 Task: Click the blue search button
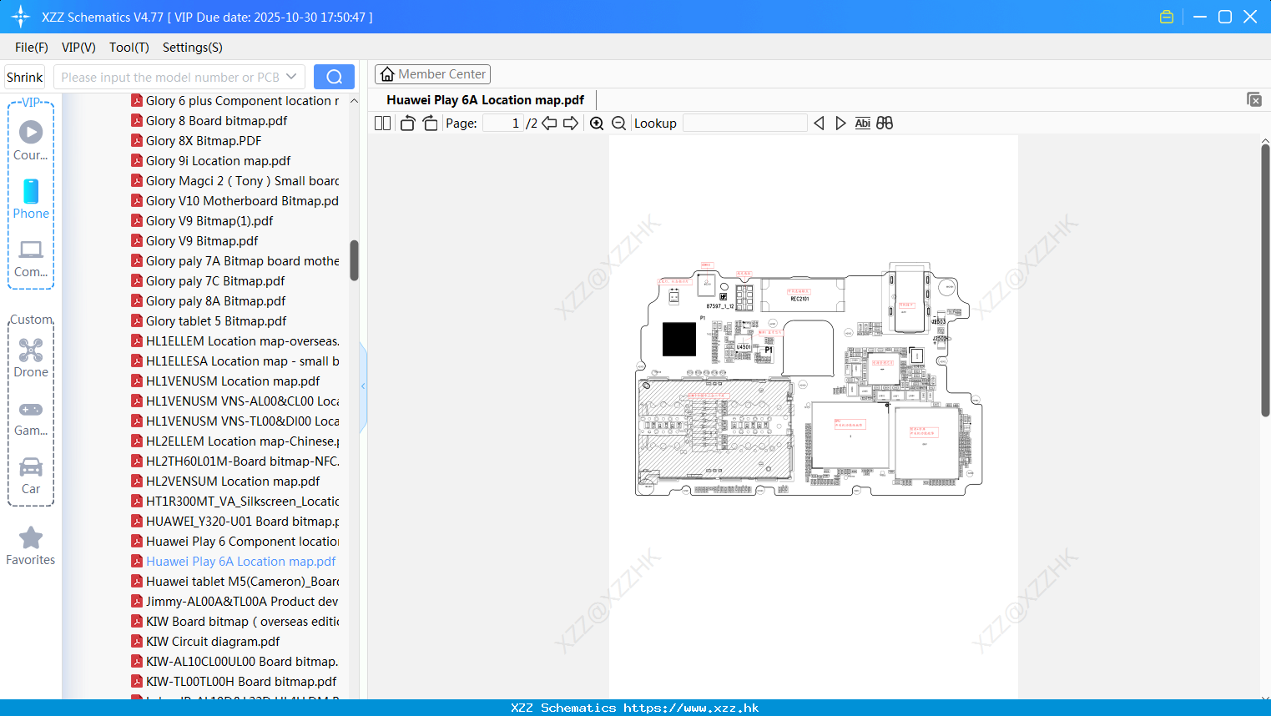point(334,77)
